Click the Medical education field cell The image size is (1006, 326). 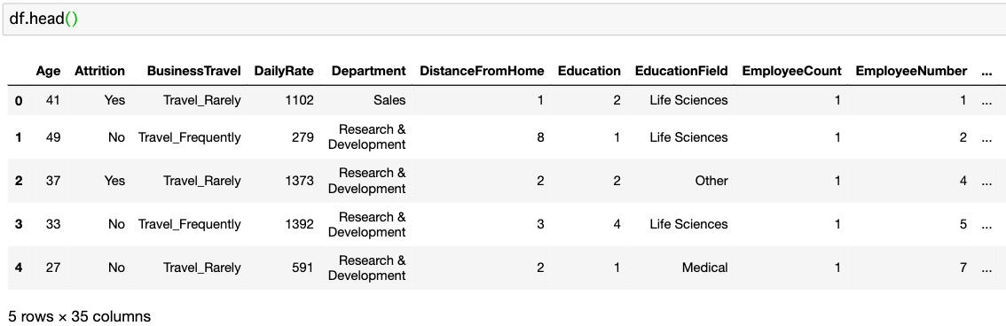tap(704, 268)
